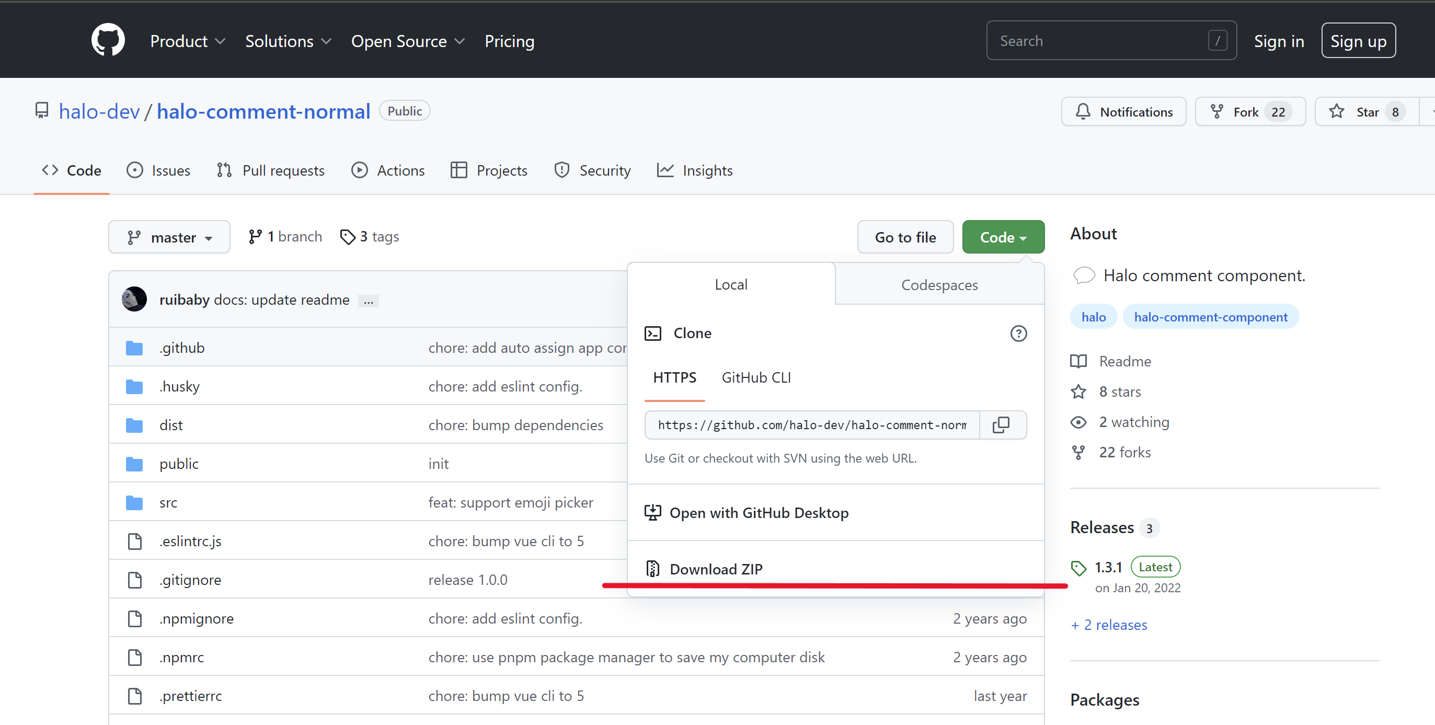Click ruibaby's avatar thumbnail
Image resolution: width=1435 pixels, height=725 pixels.
[134, 299]
